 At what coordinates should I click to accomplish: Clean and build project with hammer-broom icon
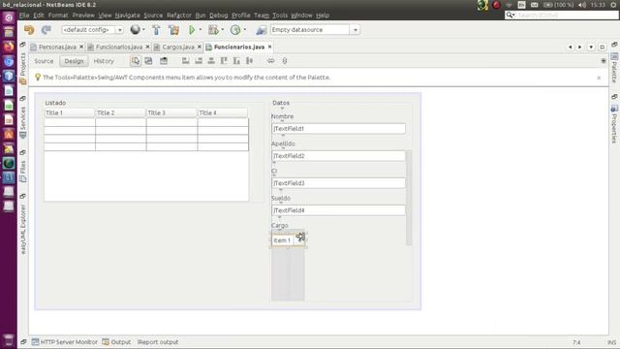coord(173,30)
